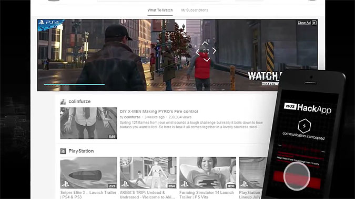Click the PS4 logo in the banner
Screen dimensions: 355x199
[x=49, y=23]
